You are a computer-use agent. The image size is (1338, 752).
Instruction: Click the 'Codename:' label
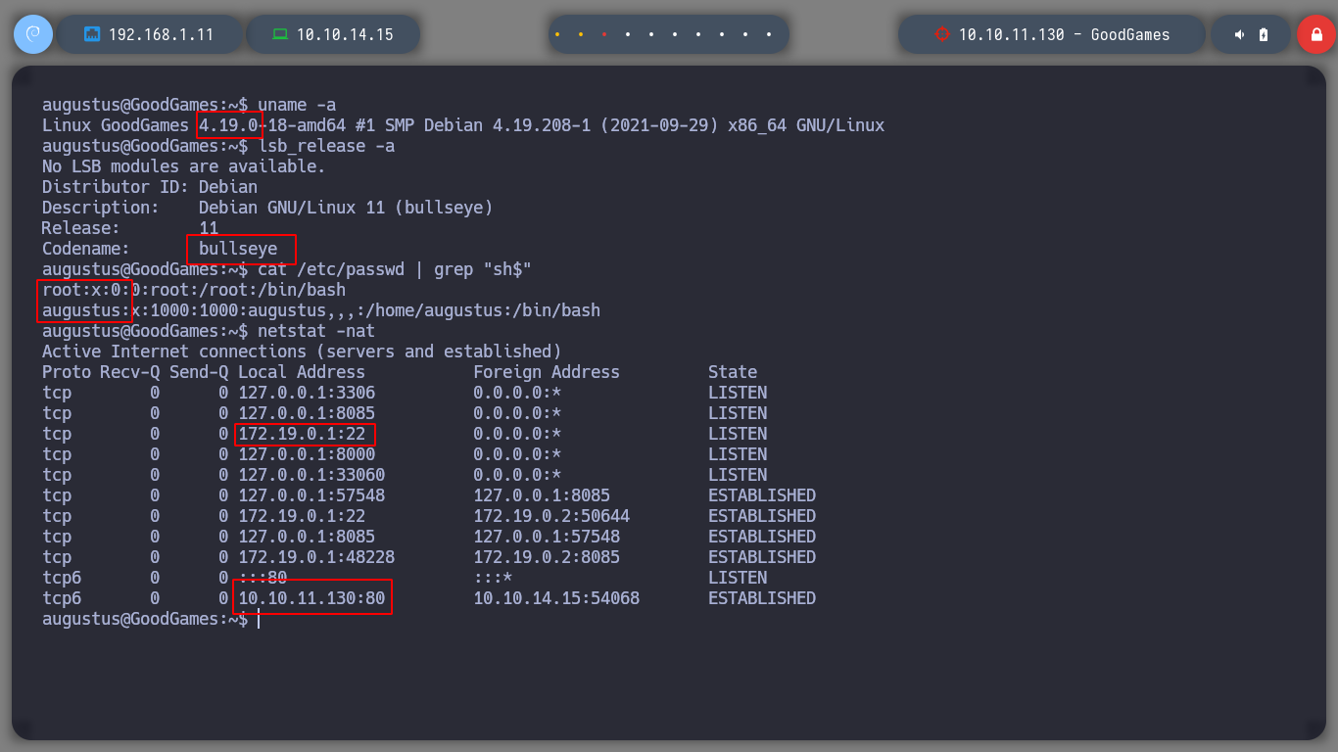pos(86,249)
